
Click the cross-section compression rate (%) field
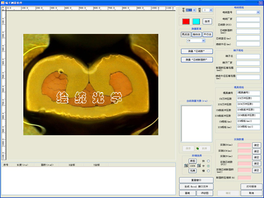point(244,178)
